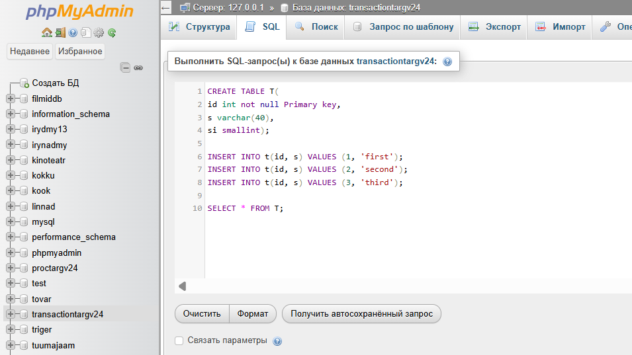Expand the tuumajaam database node
Viewport: 632px width, 355px height.
click(x=11, y=345)
